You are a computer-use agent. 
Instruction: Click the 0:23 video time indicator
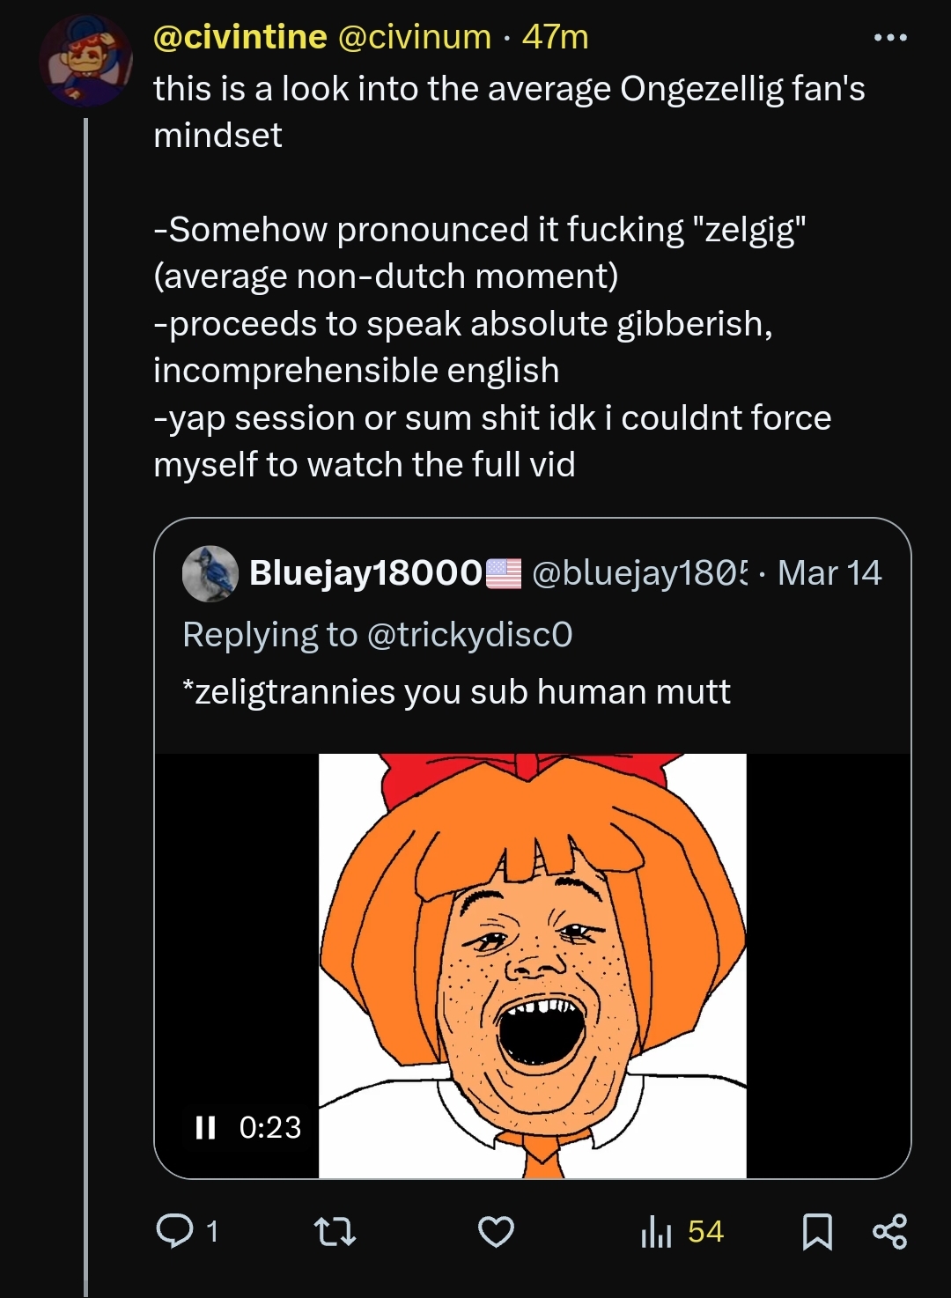pyautogui.click(x=269, y=1127)
